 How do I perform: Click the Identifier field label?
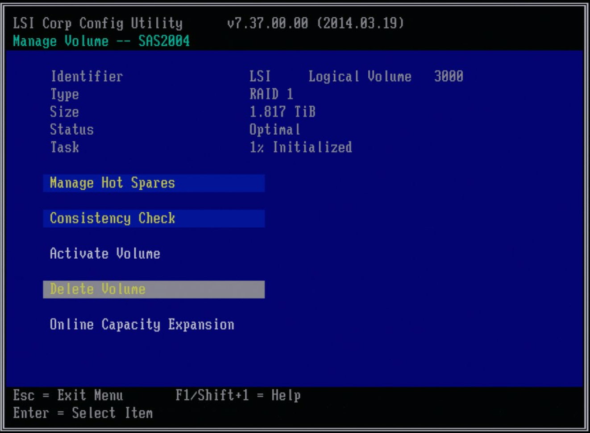(87, 76)
